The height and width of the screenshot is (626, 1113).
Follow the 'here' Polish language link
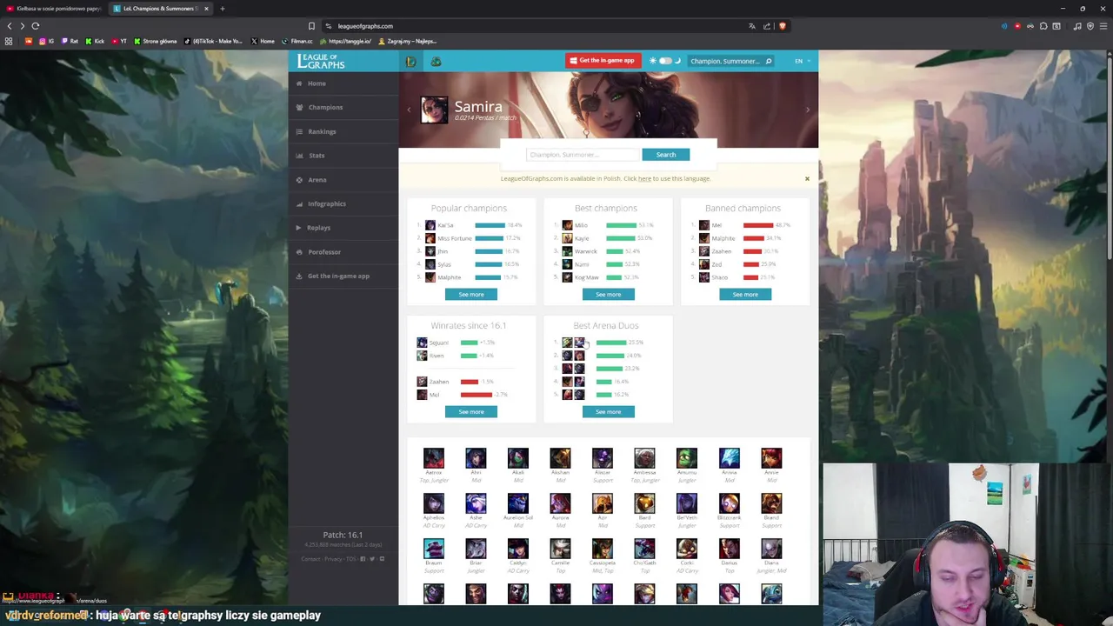click(644, 178)
